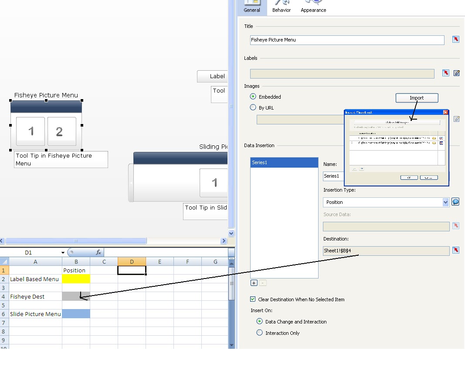Click the binding icon beside Insertion Type

tap(455, 201)
